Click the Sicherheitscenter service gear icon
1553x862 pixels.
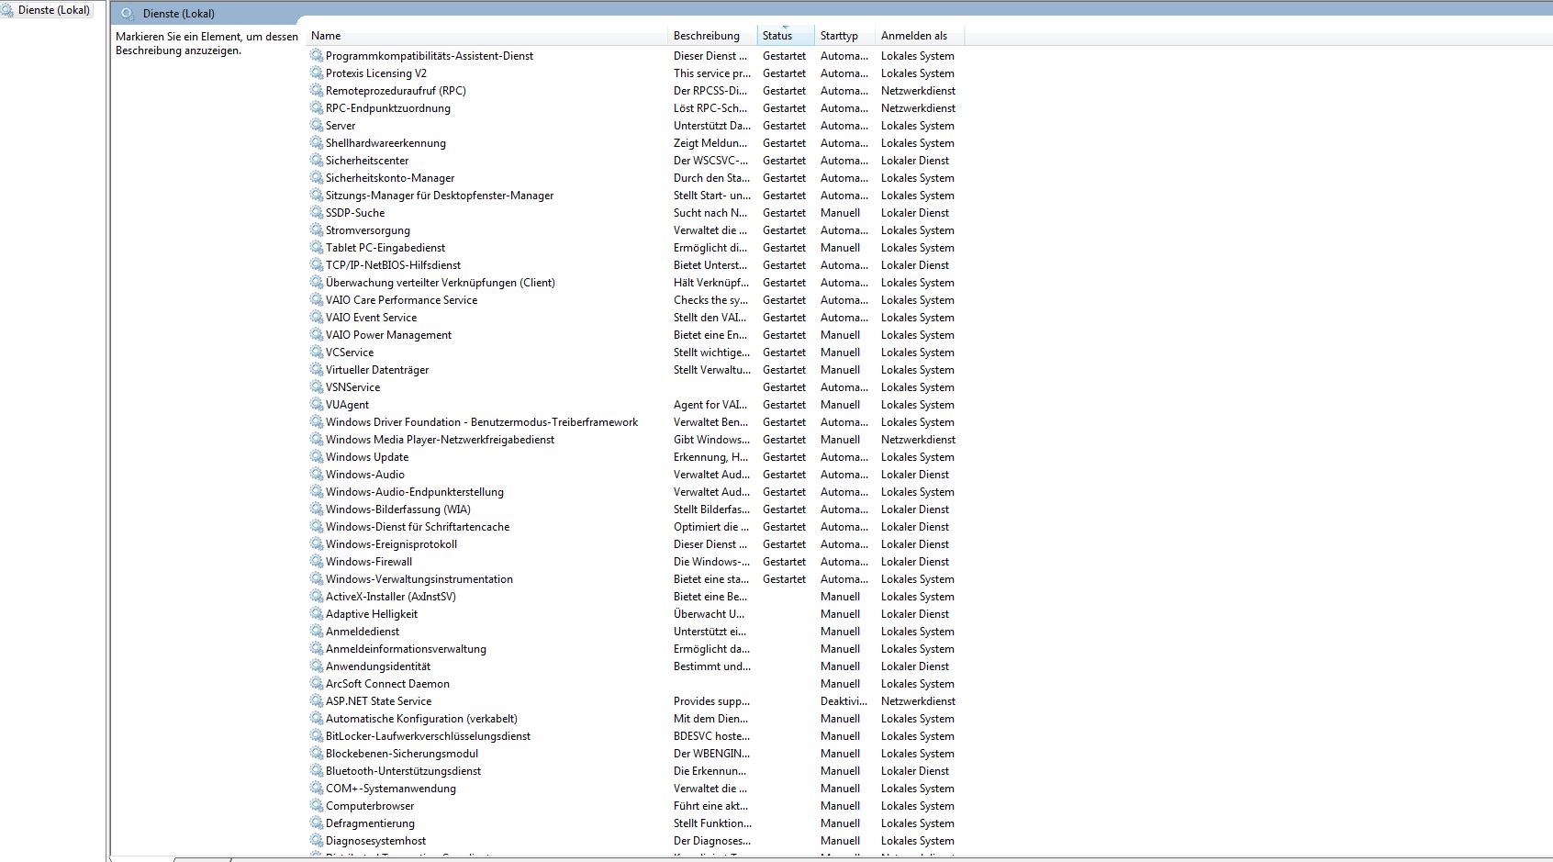point(317,161)
